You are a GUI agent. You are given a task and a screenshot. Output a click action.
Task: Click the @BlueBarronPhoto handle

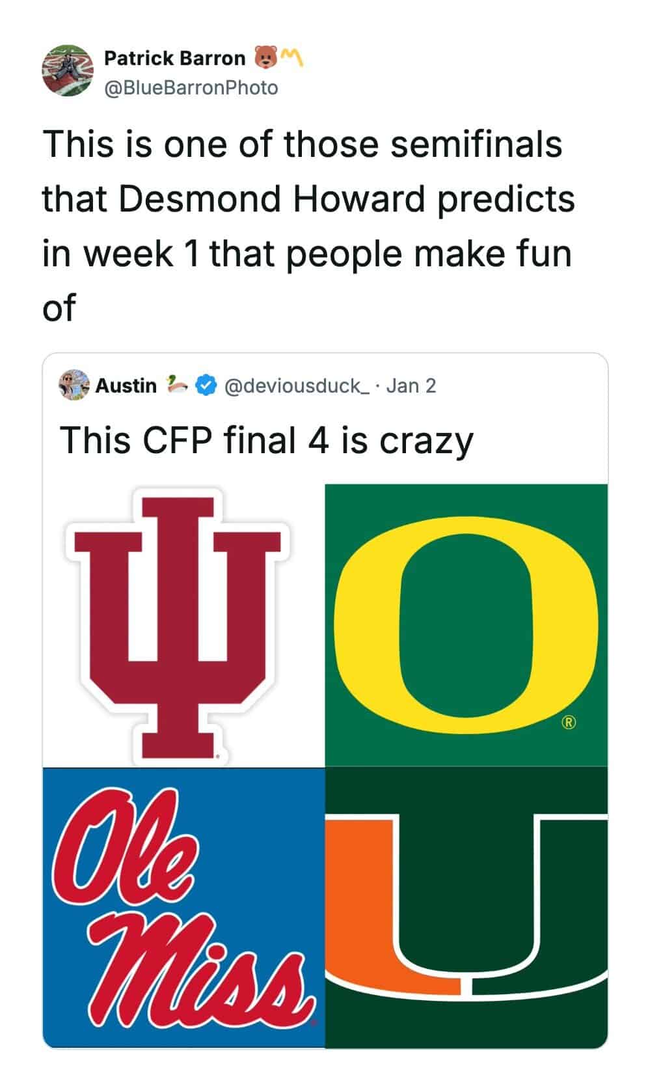(x=191, y=88)
